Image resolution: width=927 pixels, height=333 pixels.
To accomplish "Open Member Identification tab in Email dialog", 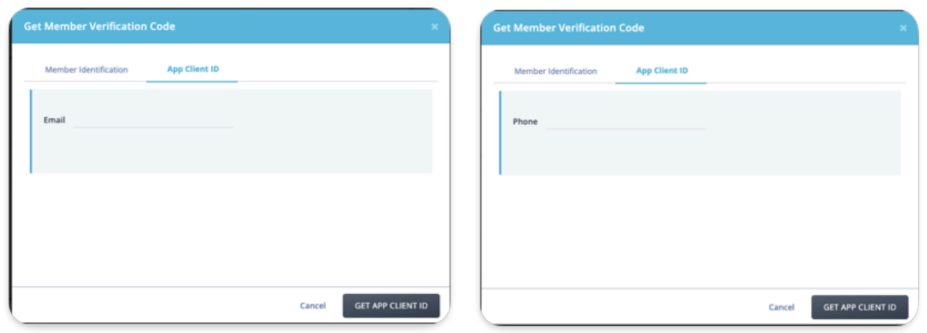I will coord(87,70).
